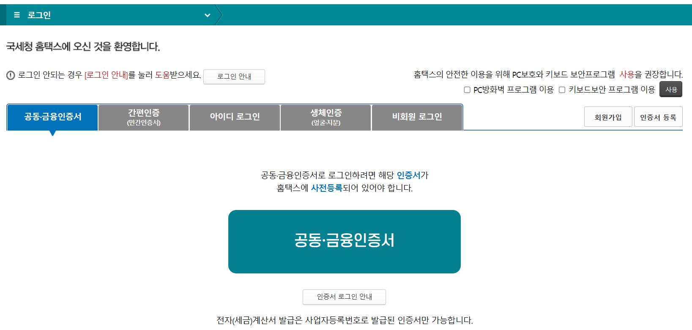
Task: Click the heading 국세청 홈택스에 오신 것을 환영합니다.
Action: coord(83,46)
